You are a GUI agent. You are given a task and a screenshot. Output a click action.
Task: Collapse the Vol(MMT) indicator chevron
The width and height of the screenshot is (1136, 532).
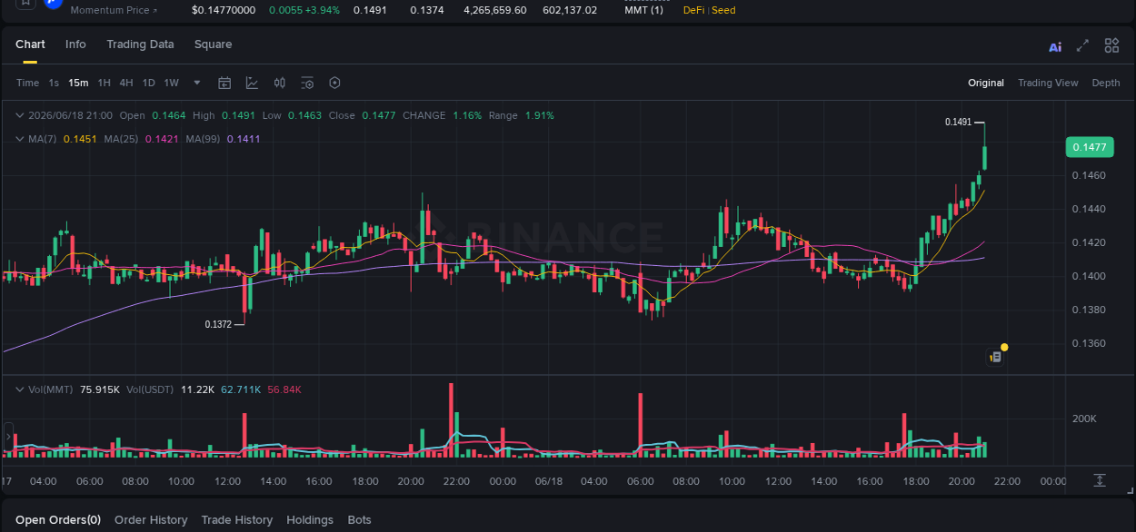(x=20, y=389)
